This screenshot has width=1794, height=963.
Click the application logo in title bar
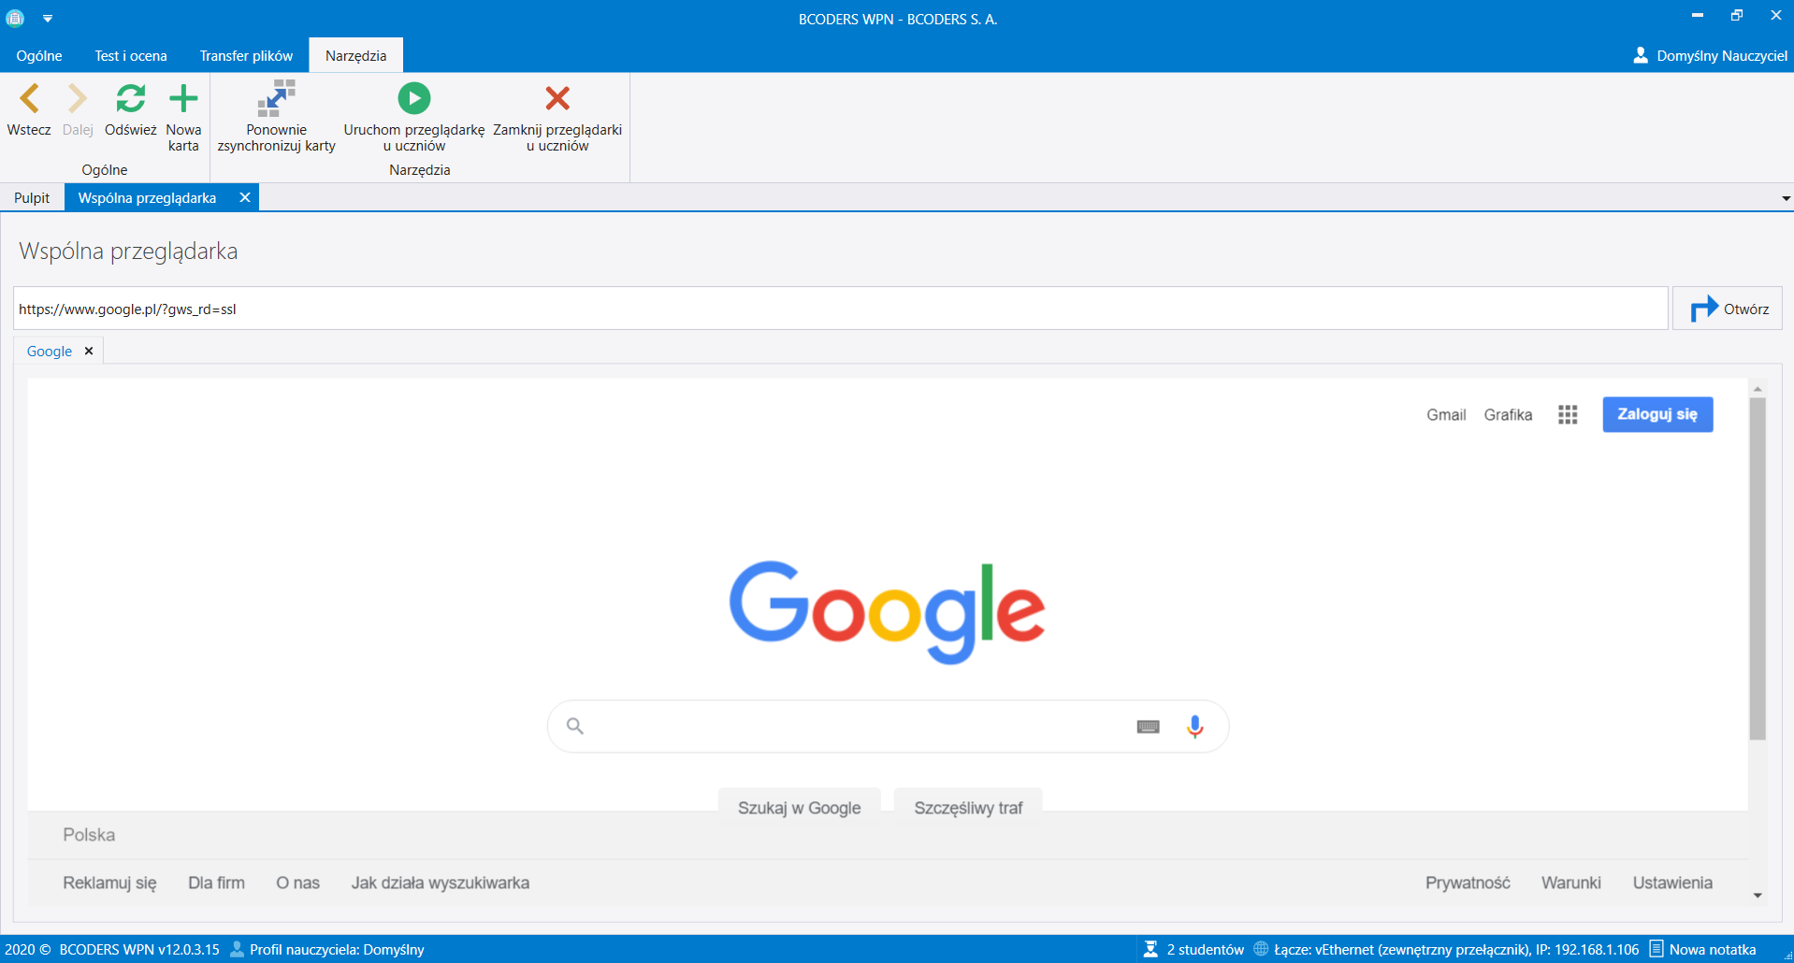point(15,18)
